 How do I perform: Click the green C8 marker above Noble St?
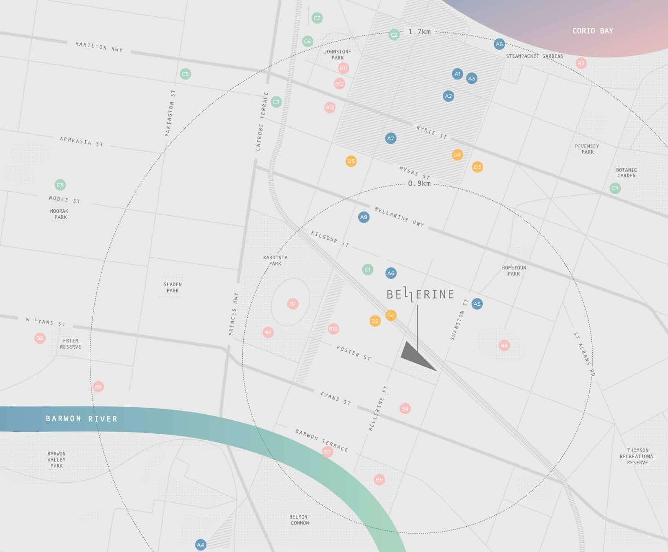60,185
